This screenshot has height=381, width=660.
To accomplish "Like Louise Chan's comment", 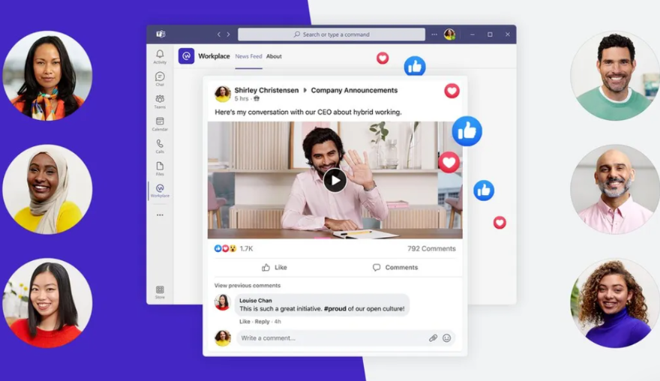I will 244,321.
